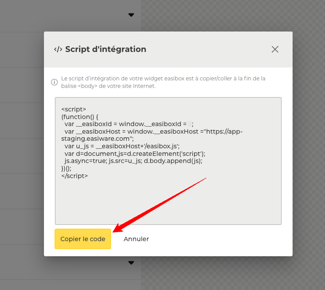This screenshot has height=290, width=325.
Task: Click the Script d'intégration title text
Action: 106,49
